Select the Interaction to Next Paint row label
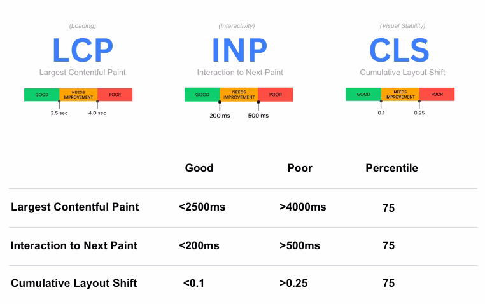Screen dimensions: 485x304 (x=74, y=245)
